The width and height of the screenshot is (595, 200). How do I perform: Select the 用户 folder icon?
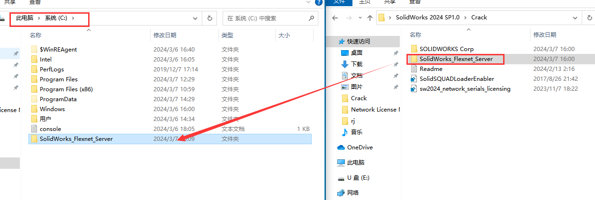pyautogui.click(x=34, y=119)
